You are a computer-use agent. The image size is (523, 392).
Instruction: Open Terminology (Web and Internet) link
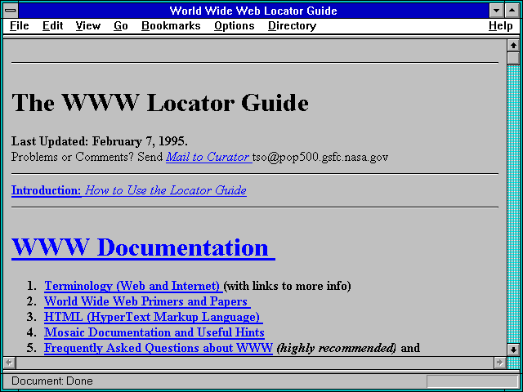point(133,286)
